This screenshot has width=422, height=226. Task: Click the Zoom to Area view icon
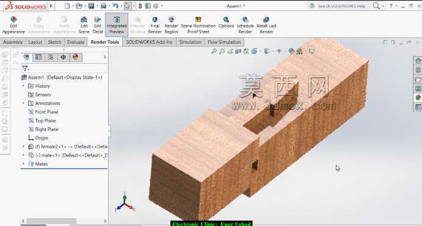[x=222, y=51]
